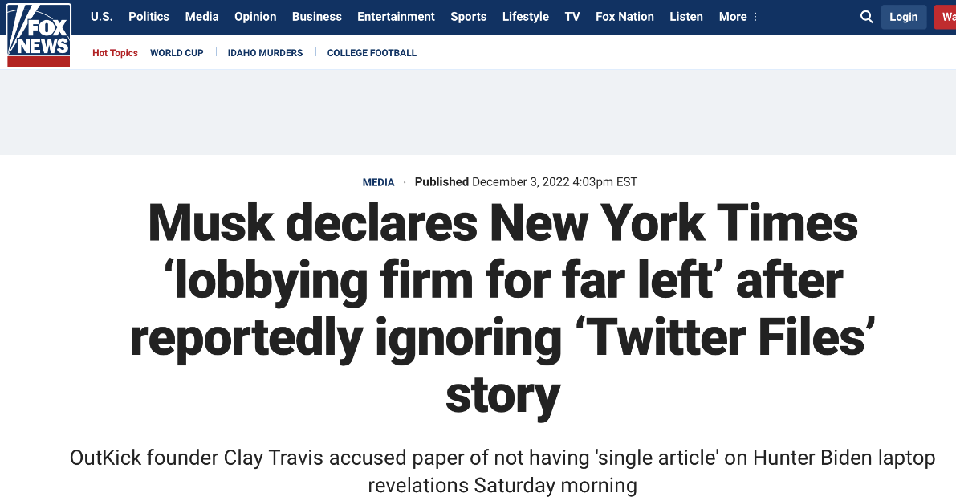Select Media in top navigation
Viewport: 956px width, 501px height.
click(x=201, y=17)
